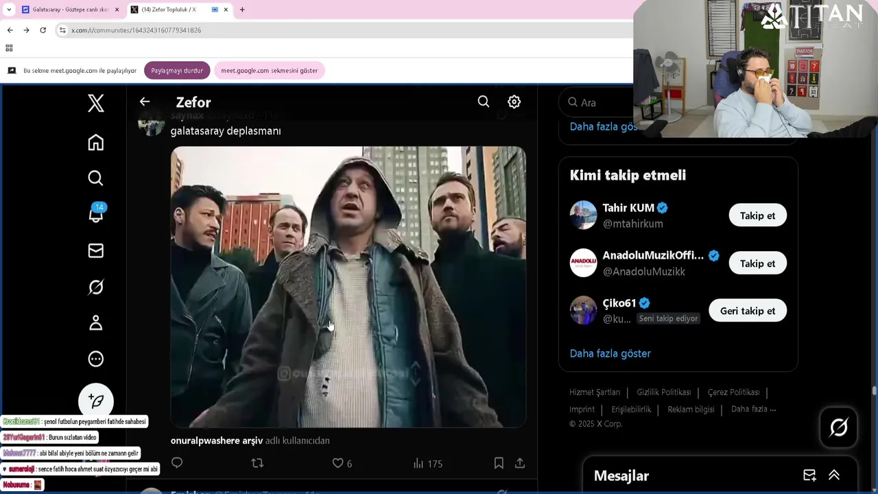Reload the page in the browser
The image size is (878, 494).
(x=43, y=30)
